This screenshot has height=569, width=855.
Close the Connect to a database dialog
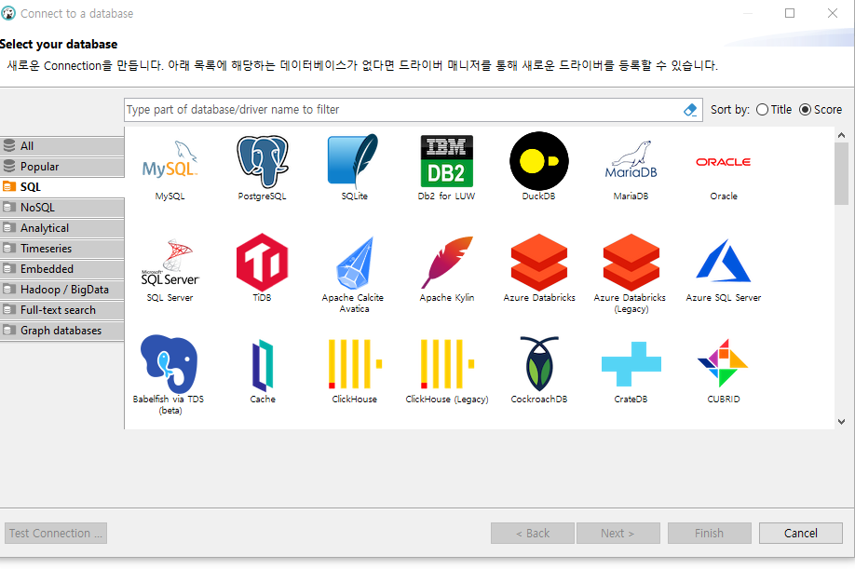pyautogui.click(x=832, y=13)
